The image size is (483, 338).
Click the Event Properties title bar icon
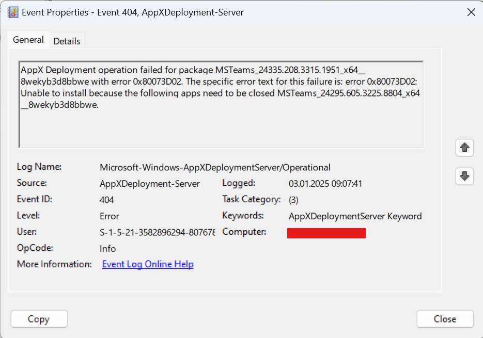tap(13, 12)
